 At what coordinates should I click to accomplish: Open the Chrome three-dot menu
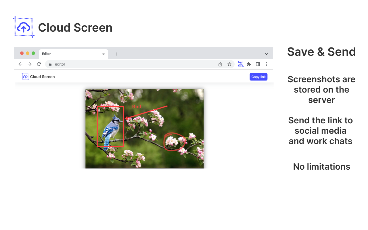(267, 64)
